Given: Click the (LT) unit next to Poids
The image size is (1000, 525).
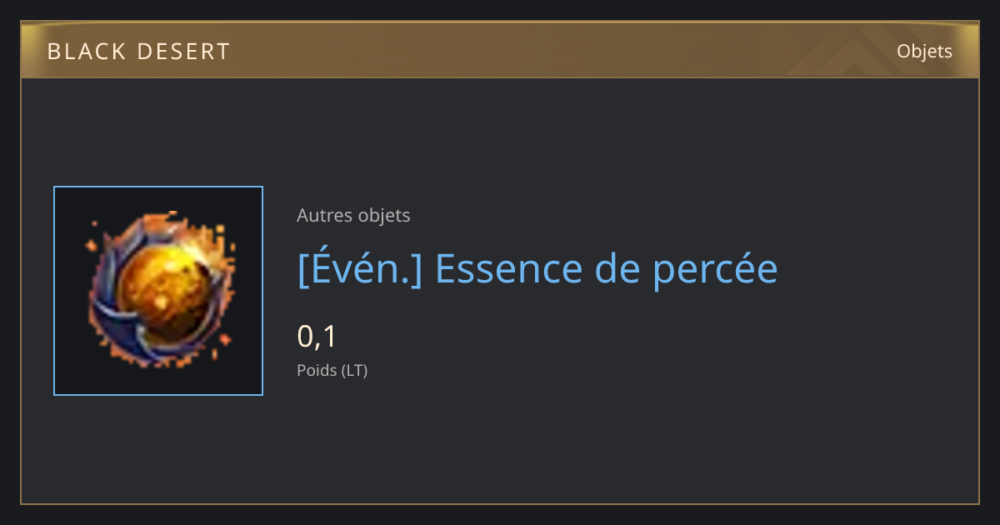Looking at the screenshot, I should pyautogui.click(x=354, y=370).
